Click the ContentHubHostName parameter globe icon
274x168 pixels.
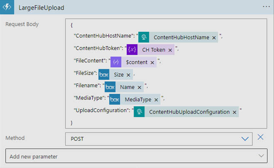pos(143,37)
